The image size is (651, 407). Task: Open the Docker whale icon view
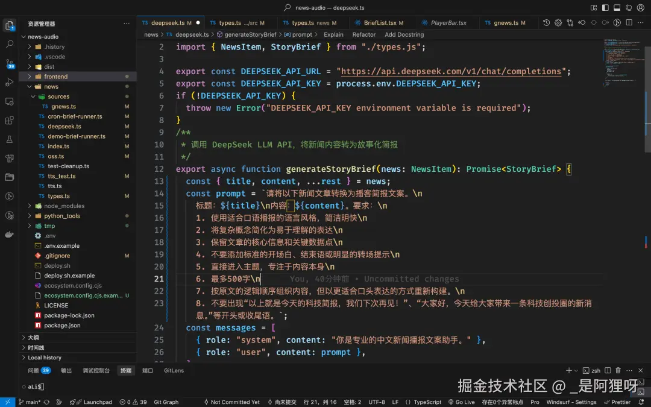point(9,235)
